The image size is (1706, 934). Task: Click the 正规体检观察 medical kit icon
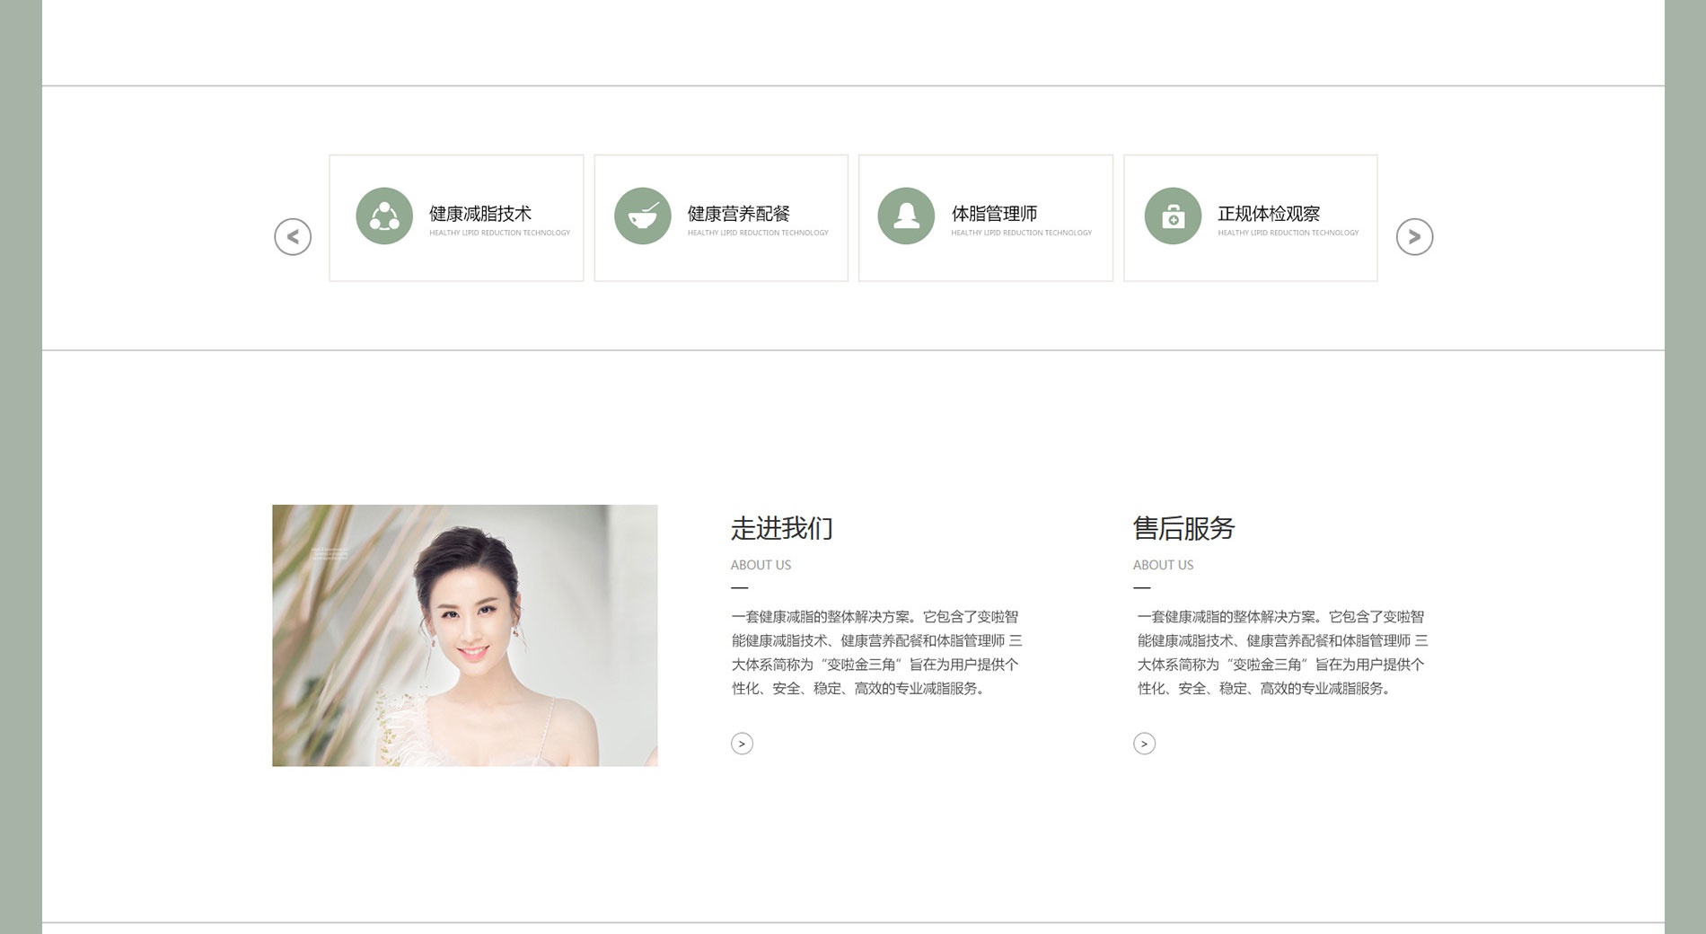1173,216
